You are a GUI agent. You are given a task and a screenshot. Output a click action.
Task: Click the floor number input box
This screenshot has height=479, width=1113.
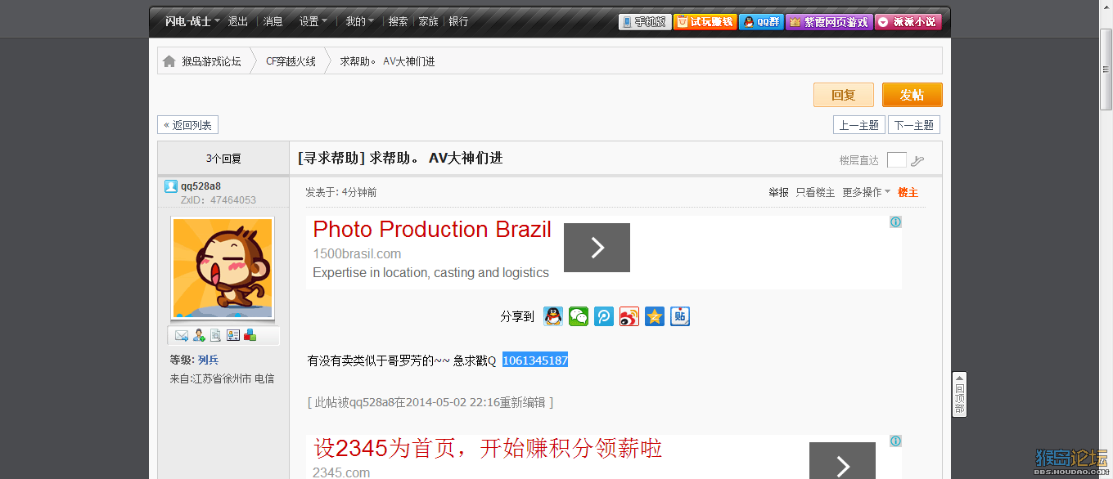pos(897,160)
